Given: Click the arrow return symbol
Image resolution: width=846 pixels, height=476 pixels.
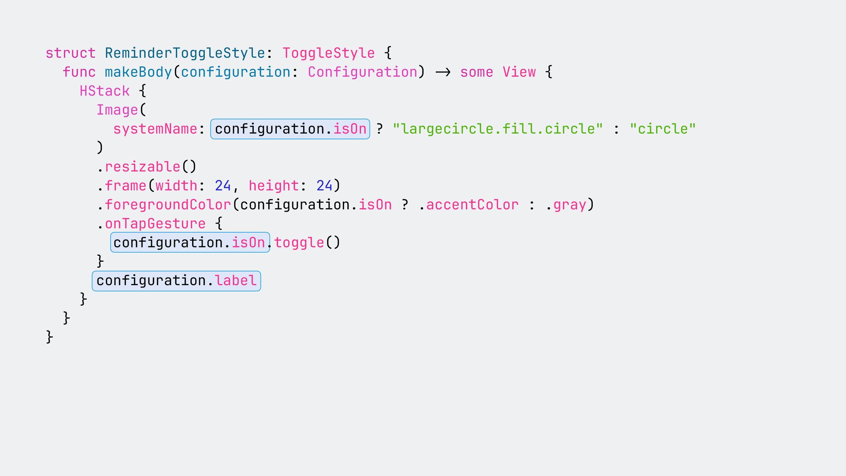Looking at the screenshot, I should click(443, 72).
